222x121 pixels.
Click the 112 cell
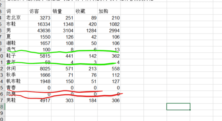[x=109, y=75]
